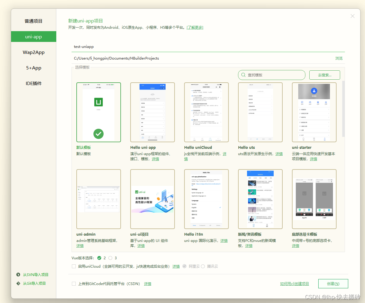Viewport: 365px width, 303px height.
Task: Enable the 启用uniCloud checkbox
Action: tap(74, 266)
